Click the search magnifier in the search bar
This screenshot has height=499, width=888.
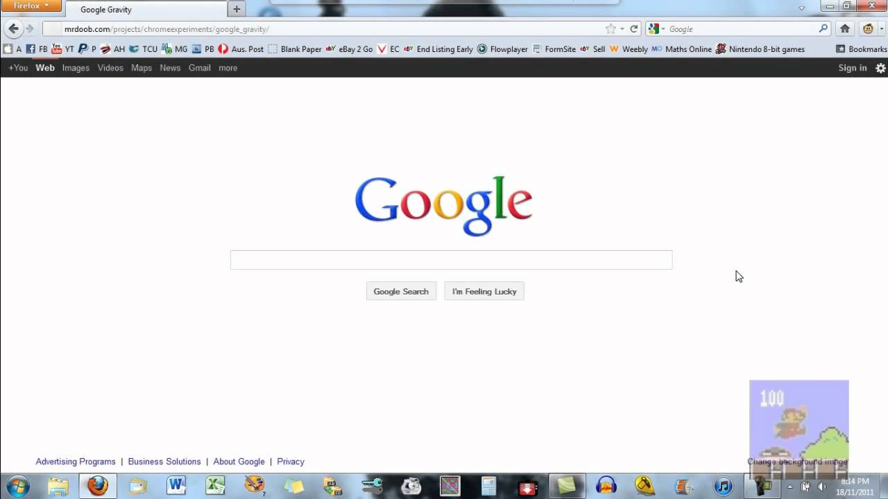coord(823,28)
